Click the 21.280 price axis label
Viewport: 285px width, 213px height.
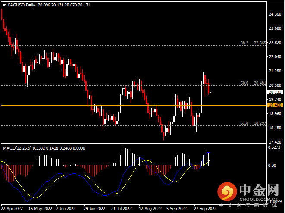click(x=275, y=71)
